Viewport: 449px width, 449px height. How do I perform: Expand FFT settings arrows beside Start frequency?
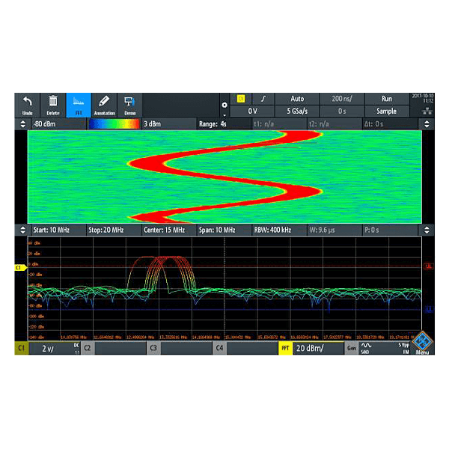point(22,230)
